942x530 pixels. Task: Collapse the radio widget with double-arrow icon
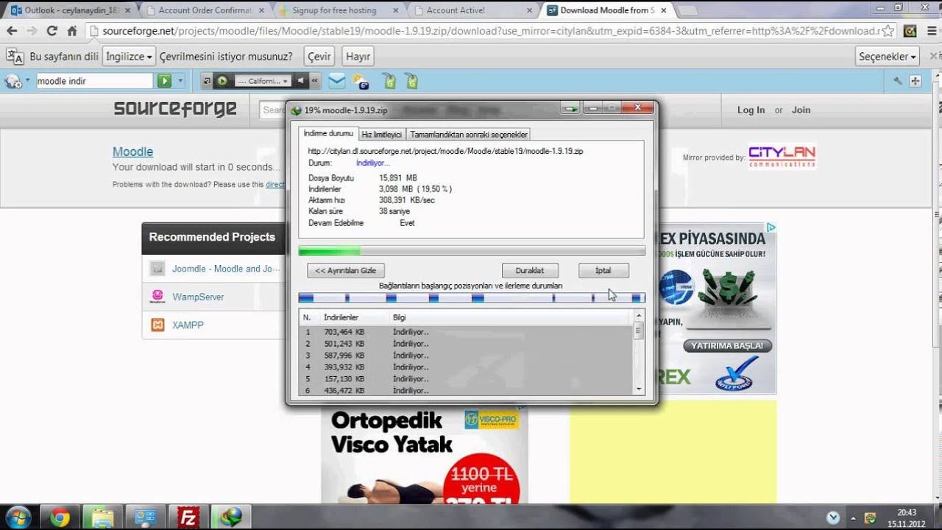(x=314, y=81)
